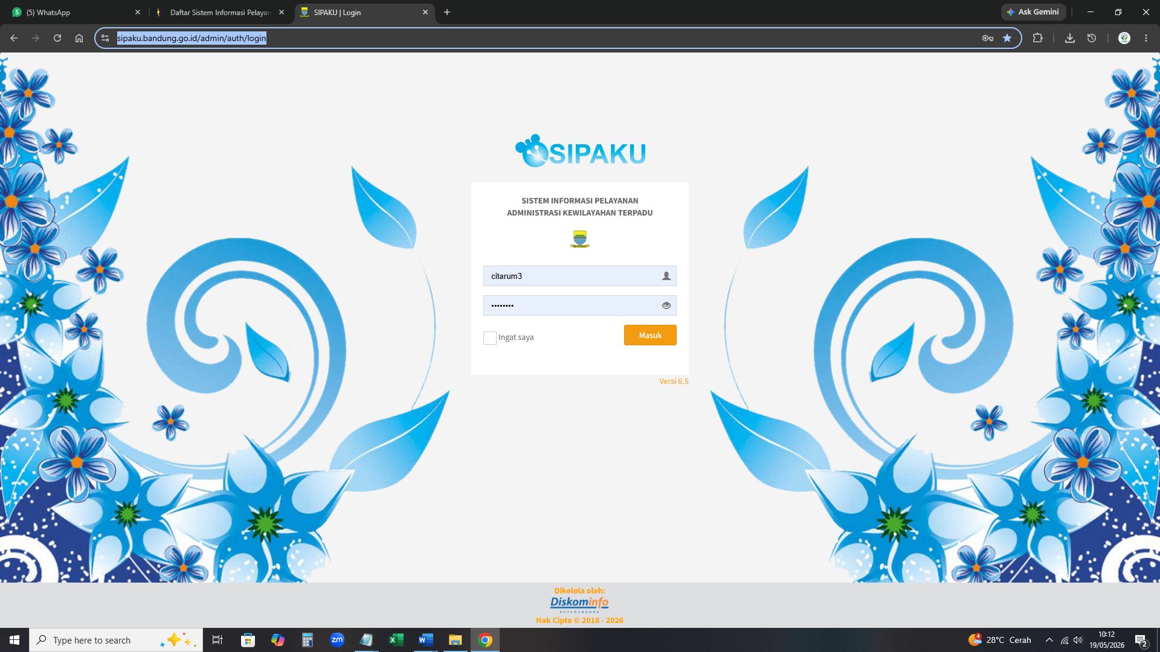
Task: Open the Extensions puzzle icon
Action: [1037, 38]
